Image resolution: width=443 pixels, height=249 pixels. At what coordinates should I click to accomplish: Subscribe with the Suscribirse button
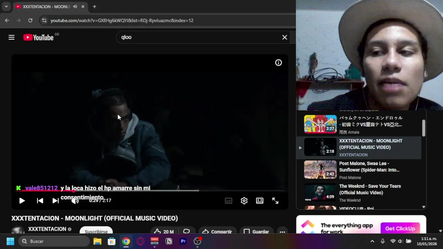[x=96, y=231]
